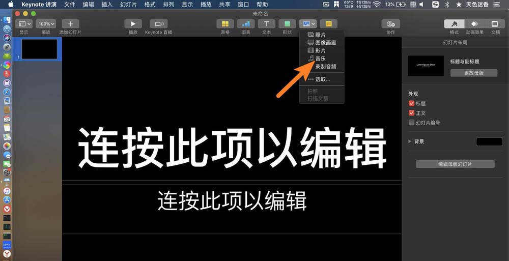
Task: Open the Arrange (排列) menu
Action: coord(168,5)
